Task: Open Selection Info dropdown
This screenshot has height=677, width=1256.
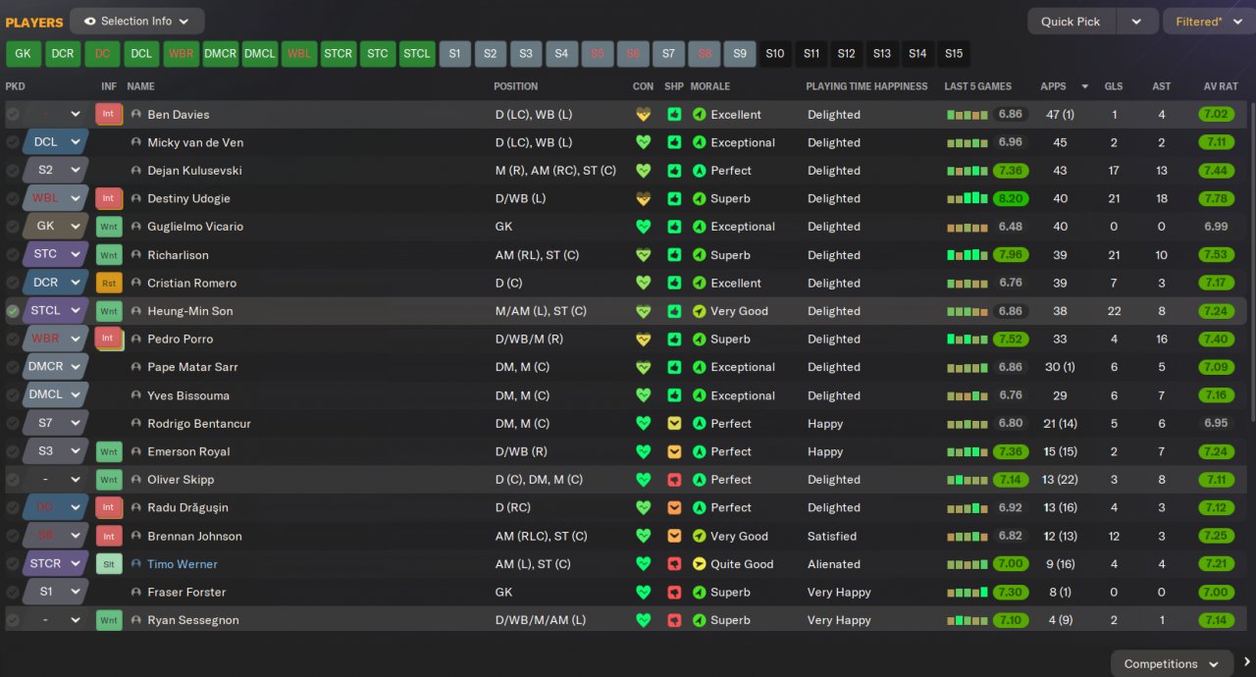Action: click(137, 21)
